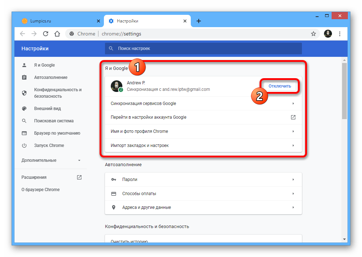The height and width of the screenshot is (257, 362).
Task: Bookmark page with star icon
Action: click(313, 34)
